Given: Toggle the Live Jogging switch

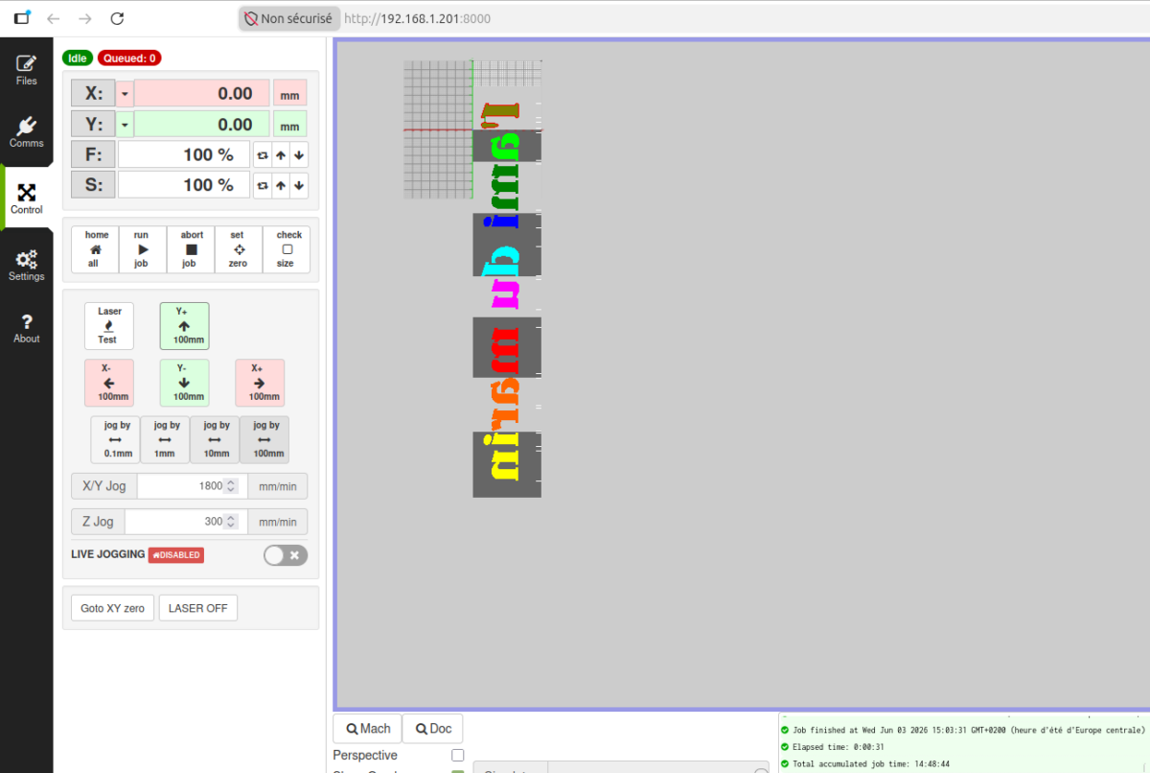Looking at the screenshot, I should coord(286,555).
